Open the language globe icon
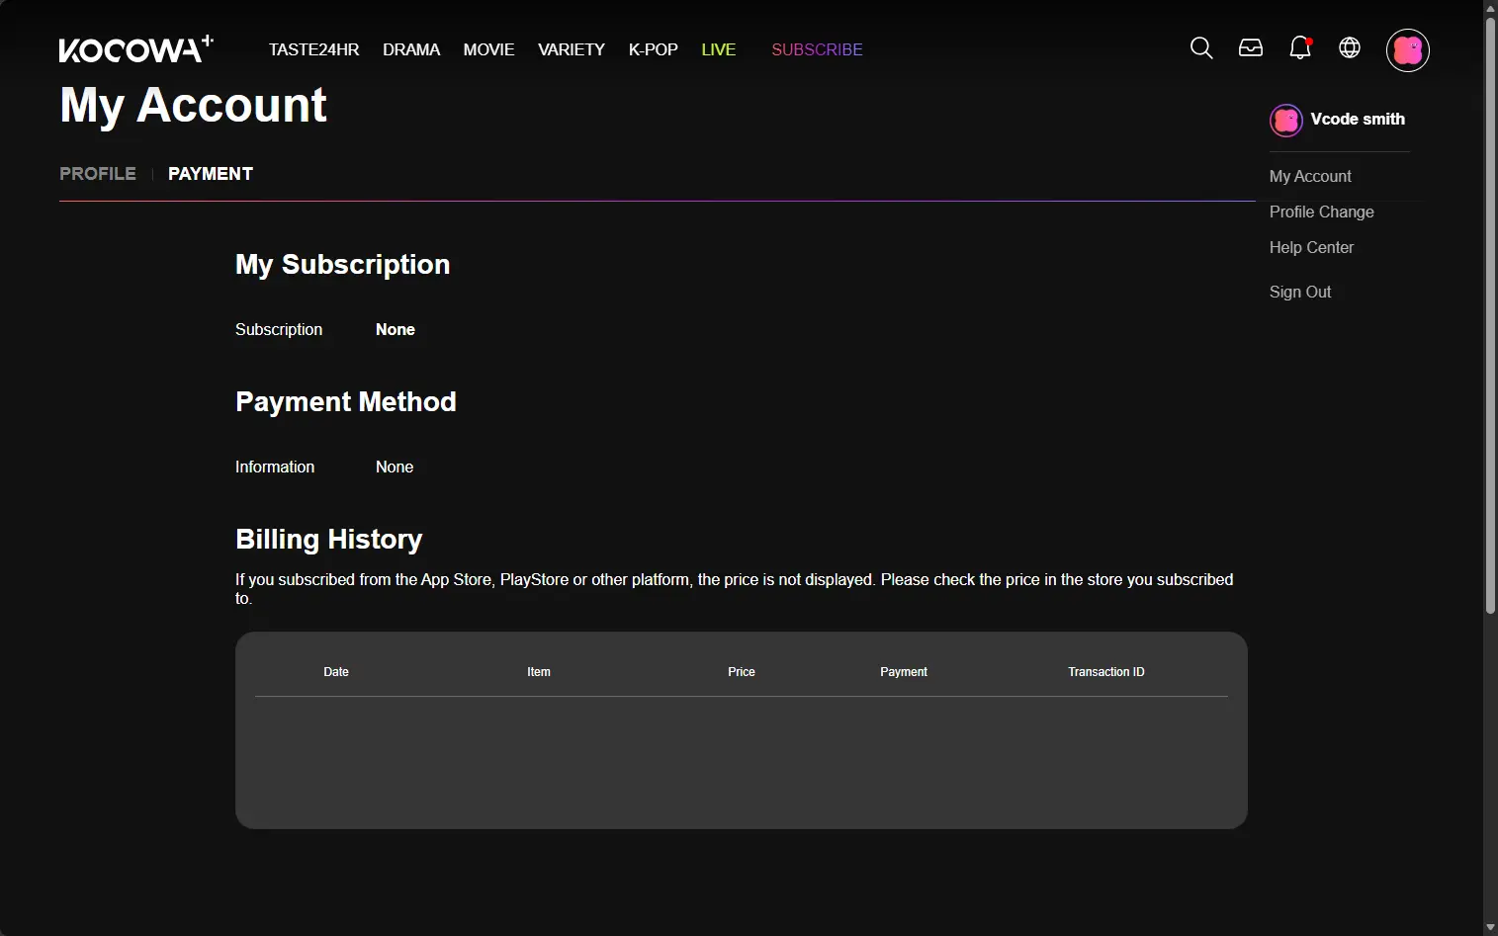 click(1350, 47)
